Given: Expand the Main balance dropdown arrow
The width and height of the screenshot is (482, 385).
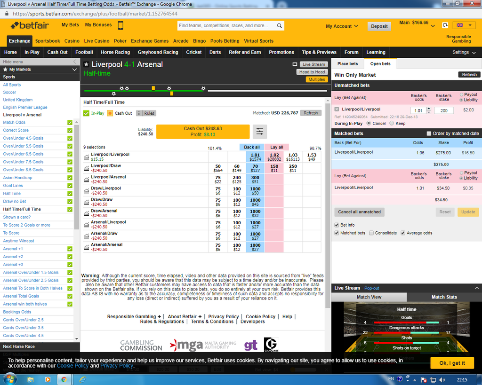Looking at the screenshot, I should [x=433, y=26].
